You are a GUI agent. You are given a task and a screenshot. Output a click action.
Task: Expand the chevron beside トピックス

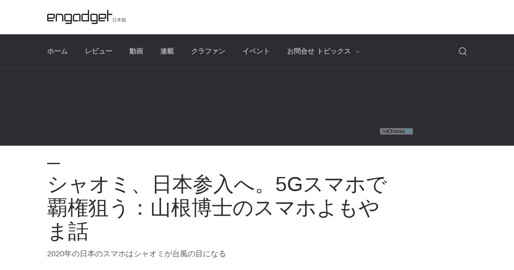point(358,52)
